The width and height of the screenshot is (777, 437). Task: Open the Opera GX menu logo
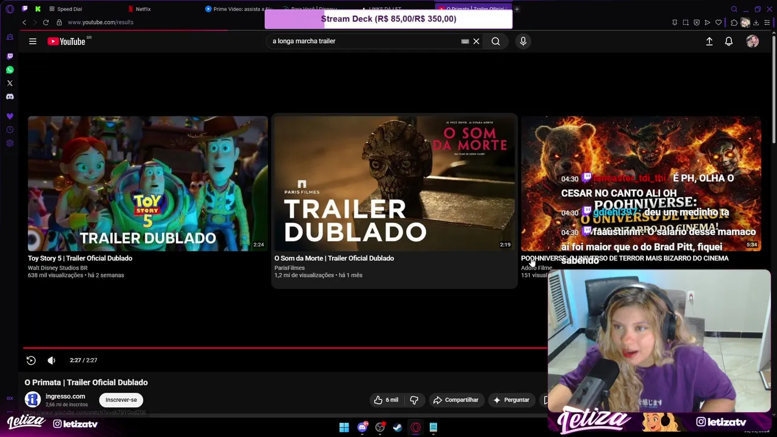(9, 9)
